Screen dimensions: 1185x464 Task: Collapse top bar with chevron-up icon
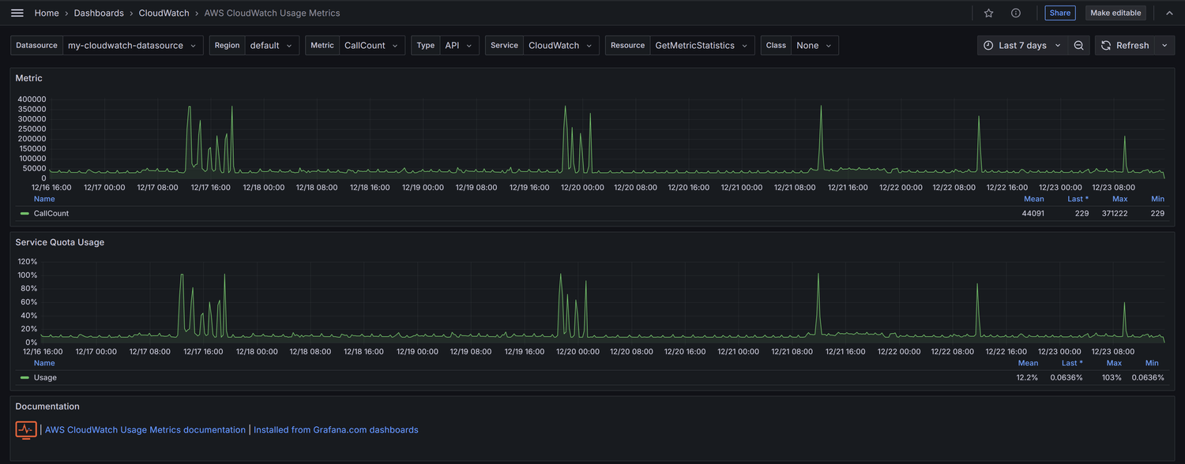[x=1169, y=13]
